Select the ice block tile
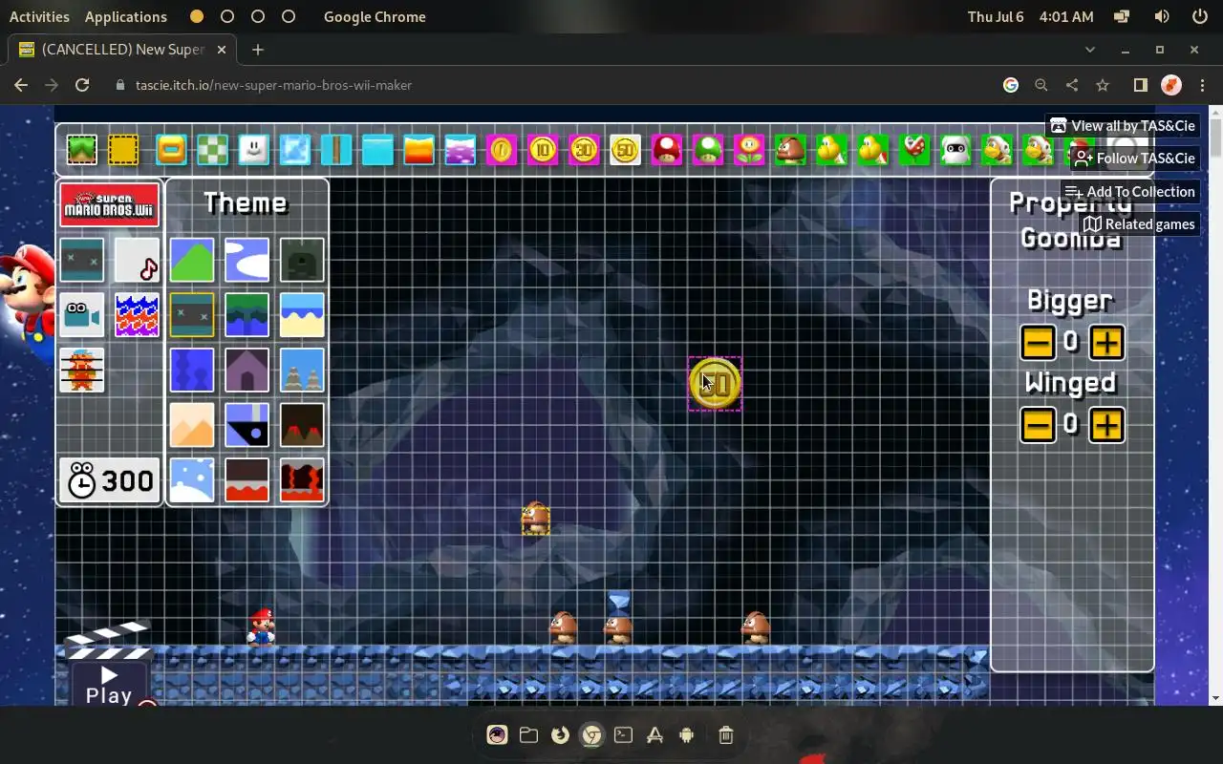Screen dimensions: 1223x764 [295, 150]
